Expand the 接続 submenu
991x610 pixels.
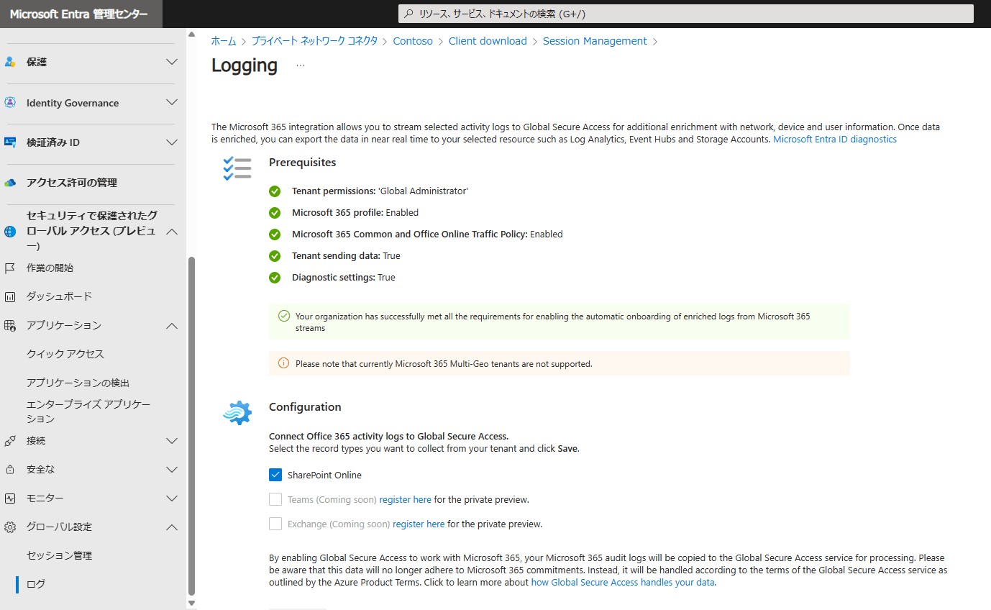pos(172,440)
